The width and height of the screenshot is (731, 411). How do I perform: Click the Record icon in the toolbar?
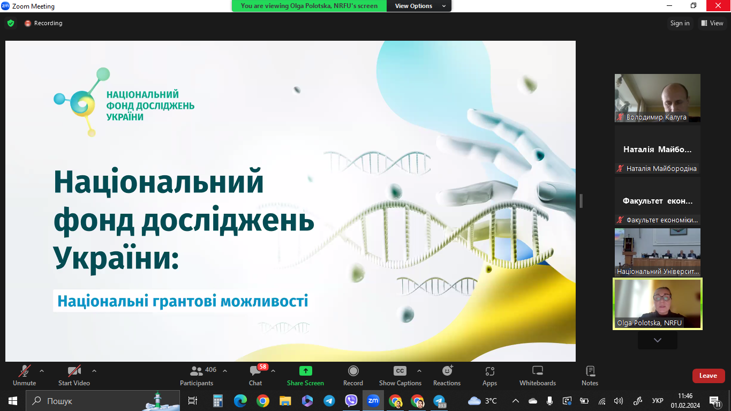pos(353,371)
